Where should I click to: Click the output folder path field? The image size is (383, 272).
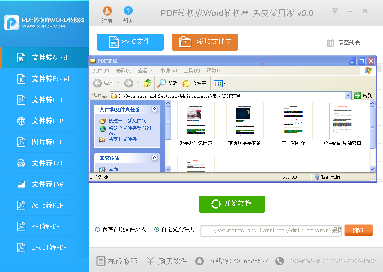point(271,231)
